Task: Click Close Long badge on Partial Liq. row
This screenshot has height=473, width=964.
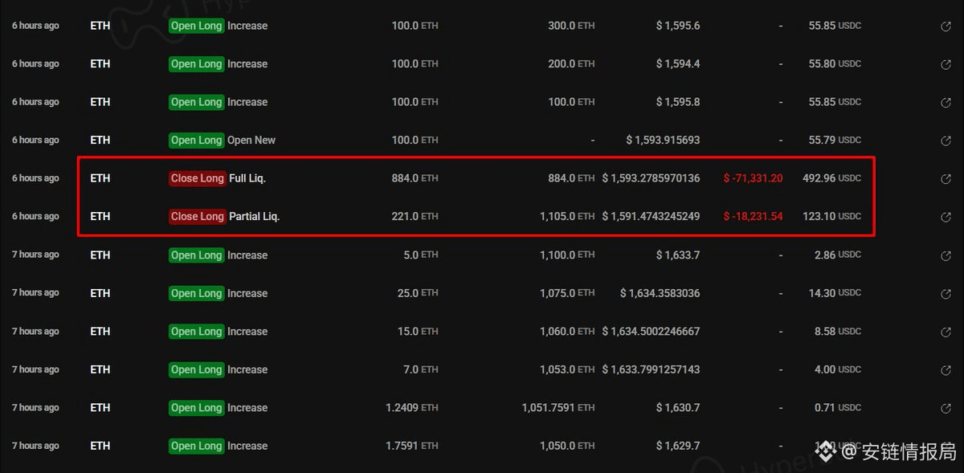Action: 197,216
